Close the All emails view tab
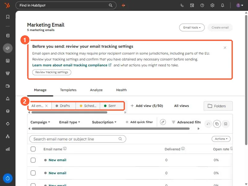Screen dimensions: 248x186 pyautogui.click(x=46, y=106)
